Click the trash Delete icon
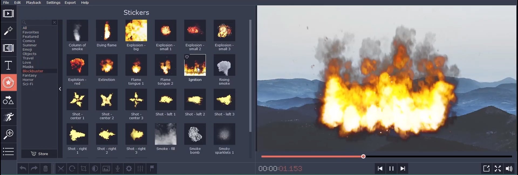 click(46, 169)
